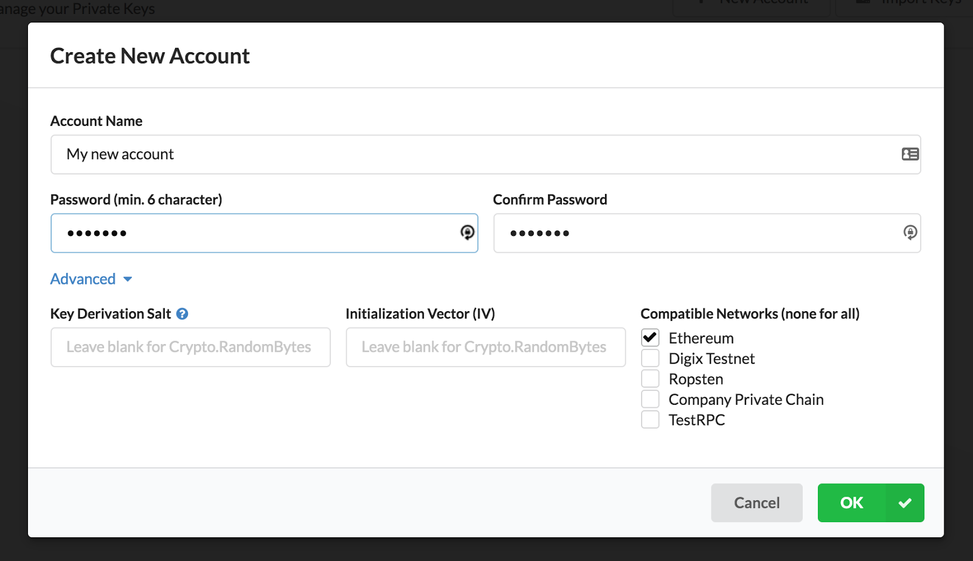Click the checkmark icon on the OK button
973x561 pixels.
point(905,503)
